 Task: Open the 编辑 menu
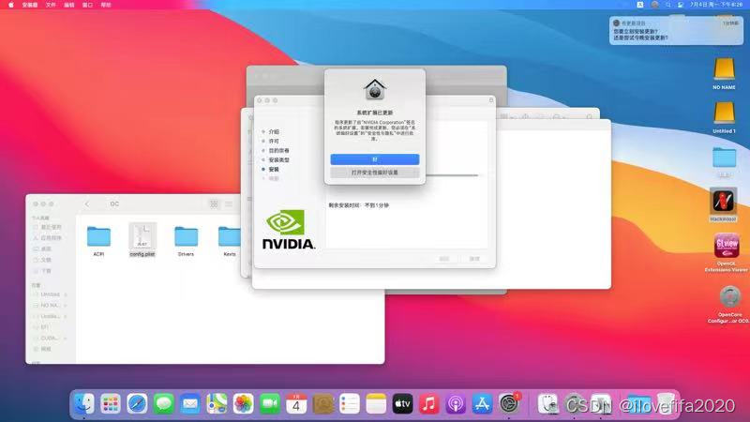[69, 5]
